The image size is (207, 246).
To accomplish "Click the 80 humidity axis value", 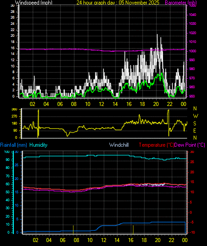I will pos(8,168).
